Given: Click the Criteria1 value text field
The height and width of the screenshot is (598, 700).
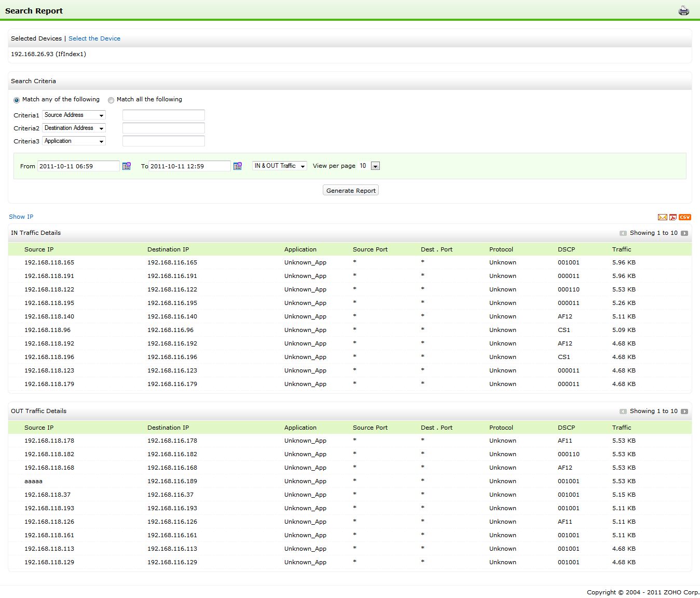Looking at the screenshot, I should pos(163,115).
